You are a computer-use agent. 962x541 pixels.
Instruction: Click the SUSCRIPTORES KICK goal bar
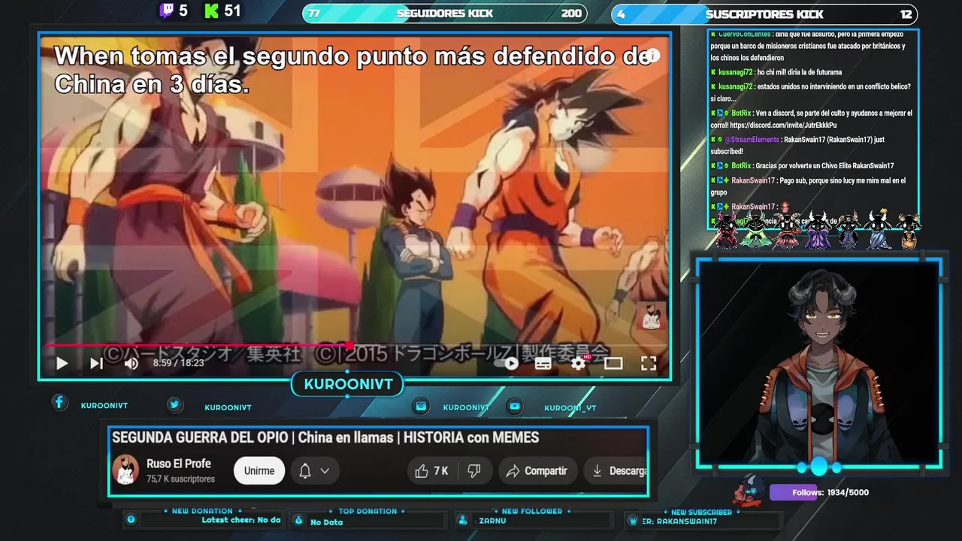tap(764, 14)
